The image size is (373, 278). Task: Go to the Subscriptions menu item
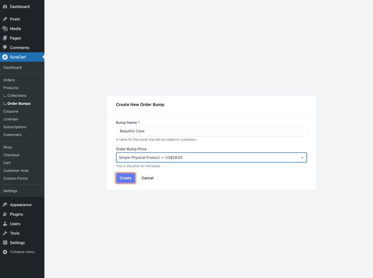click(15, 127)
